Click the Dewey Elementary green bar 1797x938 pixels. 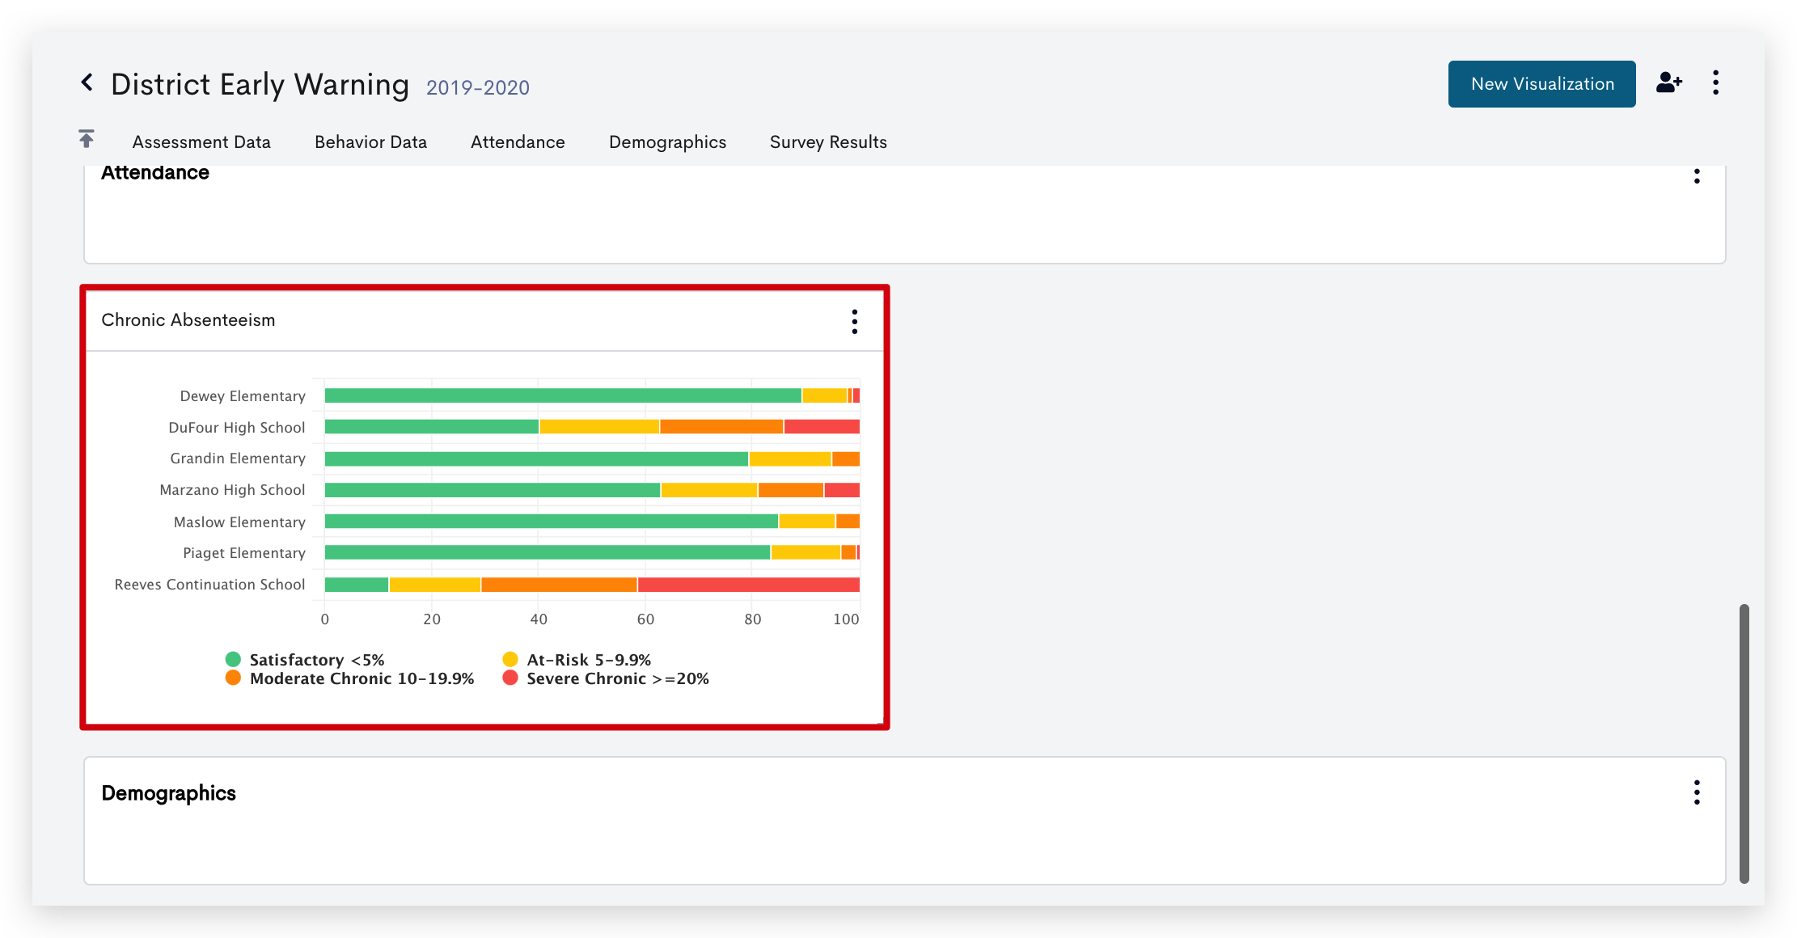(563, 395)
